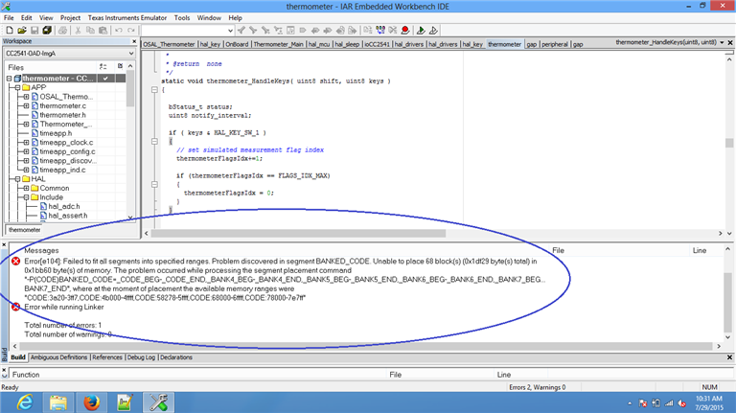
Task: Click the Download and Debug icon
Action: tap(421, 30)
